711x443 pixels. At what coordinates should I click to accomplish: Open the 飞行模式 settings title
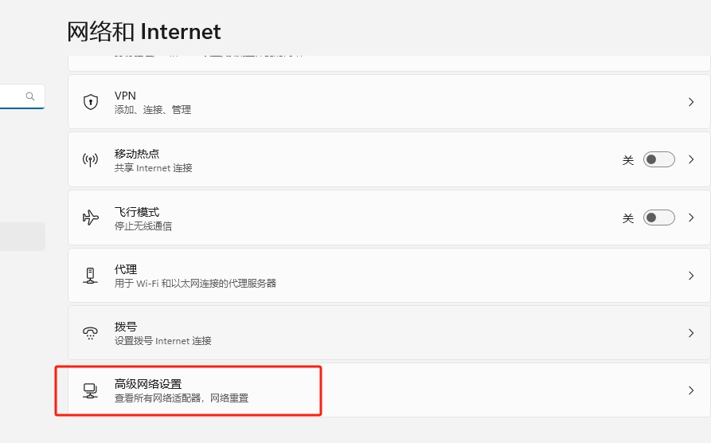click(x=137, y=211)
